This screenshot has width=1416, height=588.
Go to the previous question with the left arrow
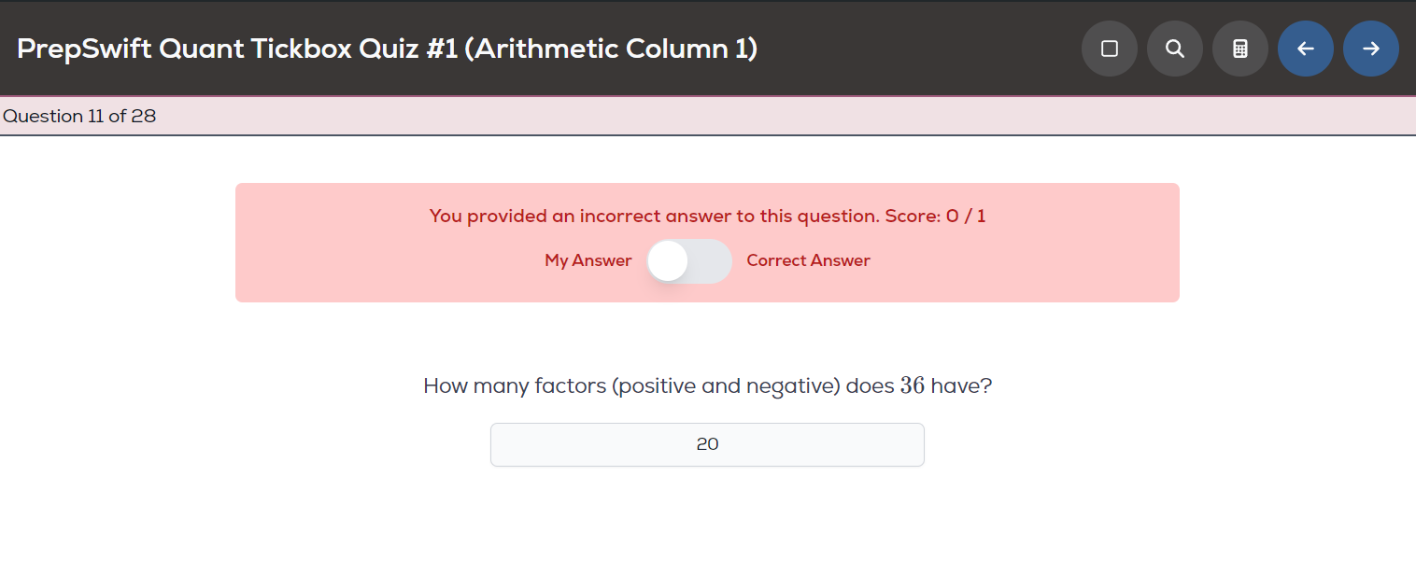tap(1306, 49)
